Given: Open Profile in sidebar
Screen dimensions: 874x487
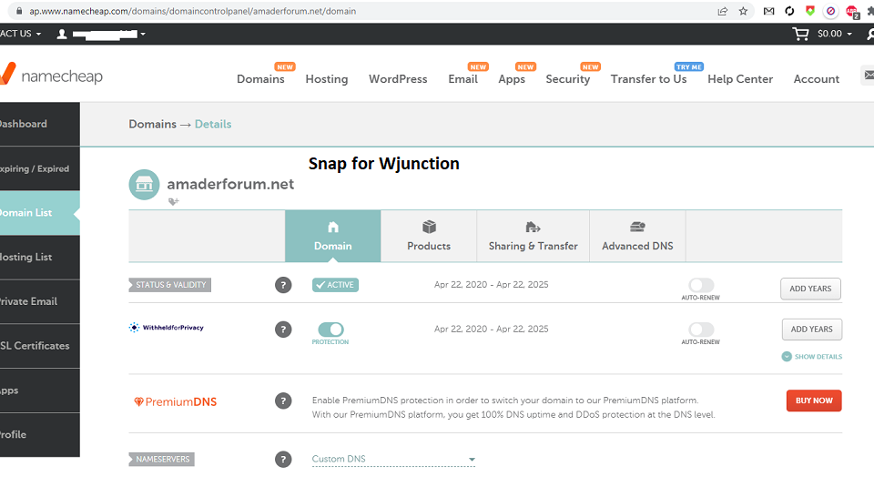Looking at the screenshot, I should (x=39, y=434).
